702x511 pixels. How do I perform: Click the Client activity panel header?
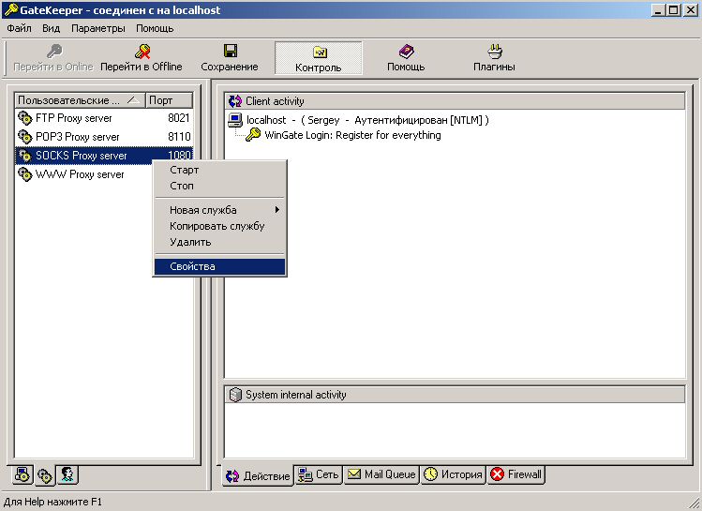(455, 101)
